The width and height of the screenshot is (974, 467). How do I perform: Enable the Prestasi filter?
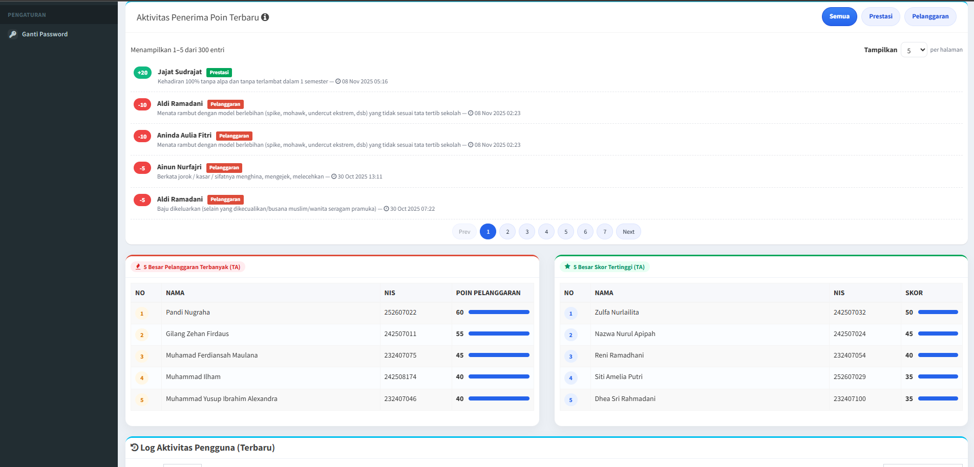tap(880, 16)
